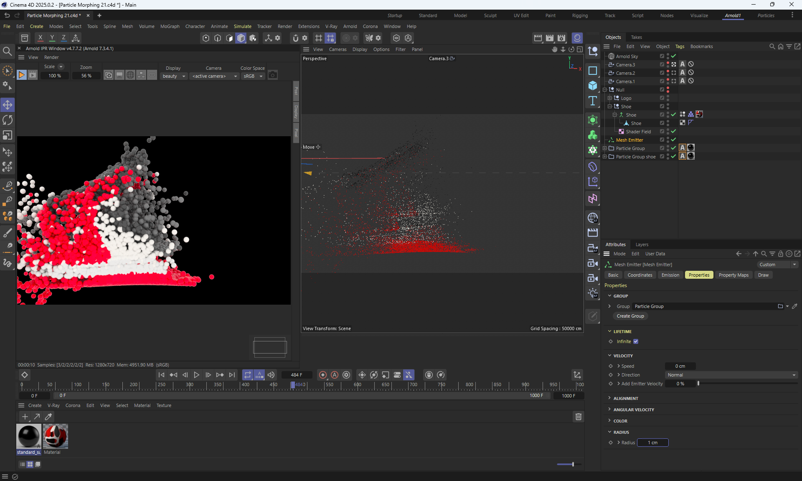Select the red Material thumbnail
802x481 pixels.
[x=55, y=436]
